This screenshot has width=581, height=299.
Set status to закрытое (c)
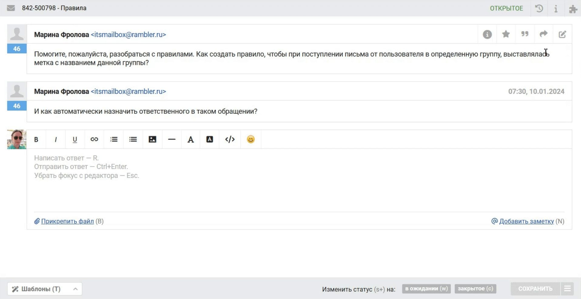pyautogui.click(x=475, y=289)
